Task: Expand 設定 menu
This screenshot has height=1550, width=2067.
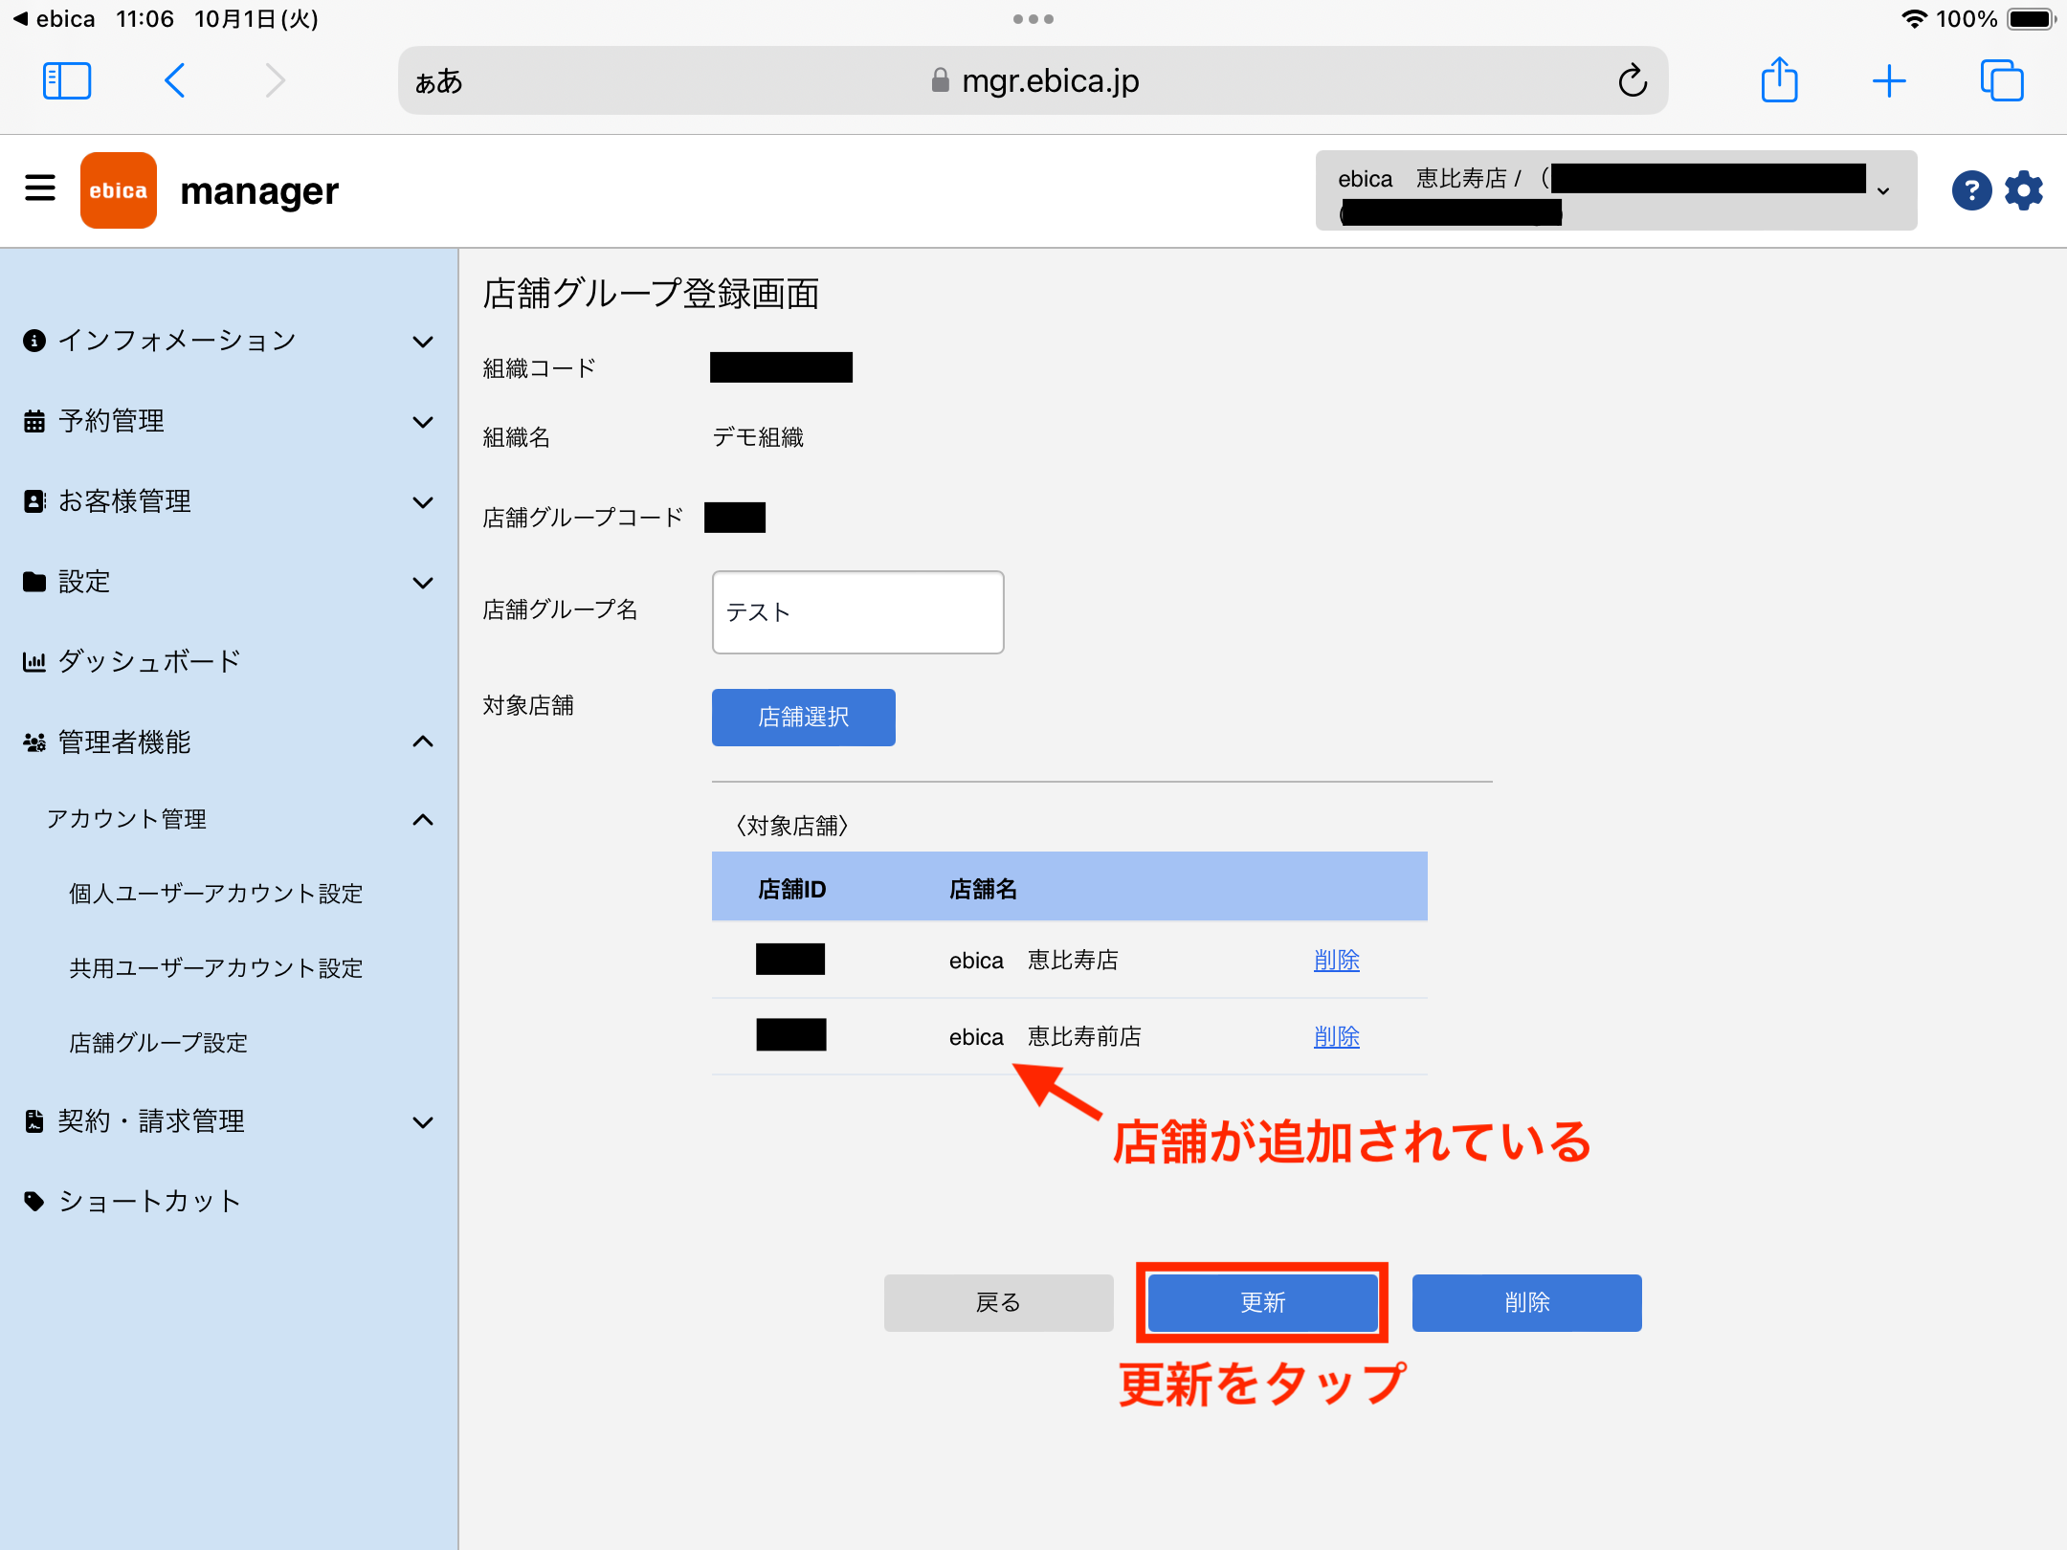Action: [x=230, y=582]
